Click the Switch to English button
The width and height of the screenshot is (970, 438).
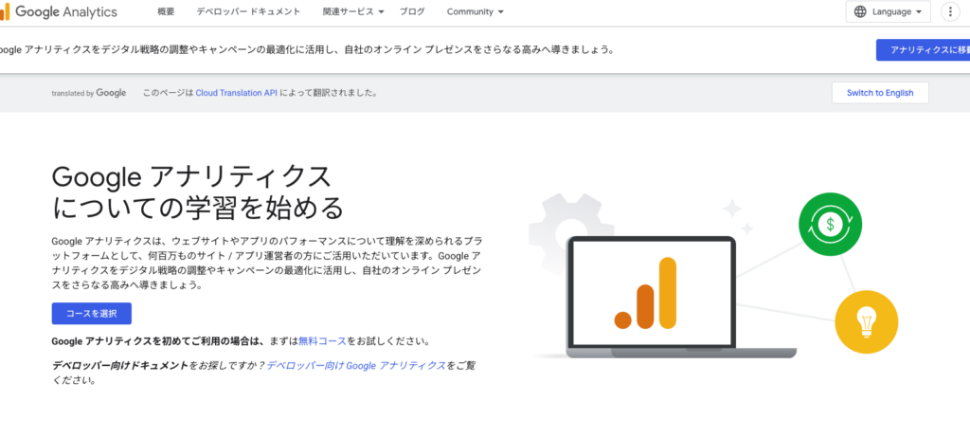[880, 93]
